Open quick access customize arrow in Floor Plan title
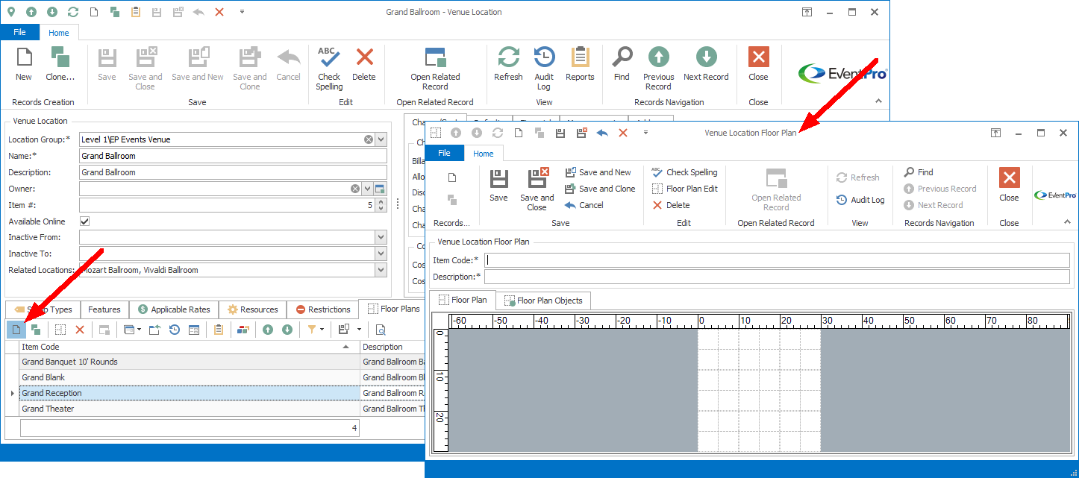This screenshot has width=1079, height=478. pyautogui.click(x=645, y=133)
